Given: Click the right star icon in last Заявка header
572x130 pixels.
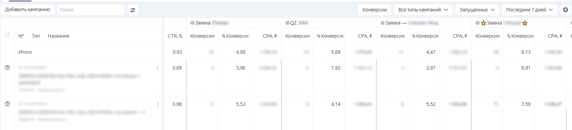Looking at the screenshot, I should (525, 23).
